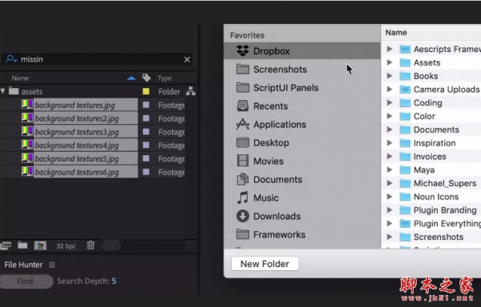
Task: Select Dropbox in Favorites sidebar
Action: click(302, 50)
